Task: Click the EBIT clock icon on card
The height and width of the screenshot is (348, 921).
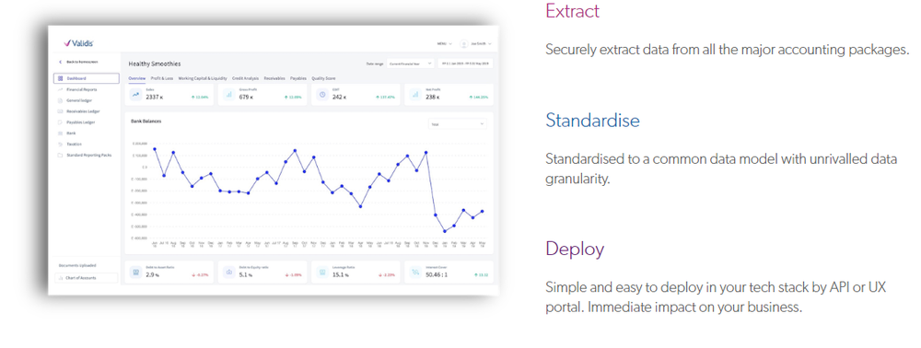Action: coord(321,95)
